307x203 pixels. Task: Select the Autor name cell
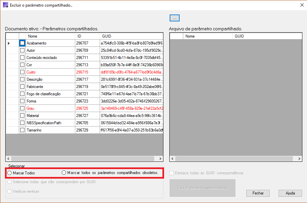coord(50,50)
